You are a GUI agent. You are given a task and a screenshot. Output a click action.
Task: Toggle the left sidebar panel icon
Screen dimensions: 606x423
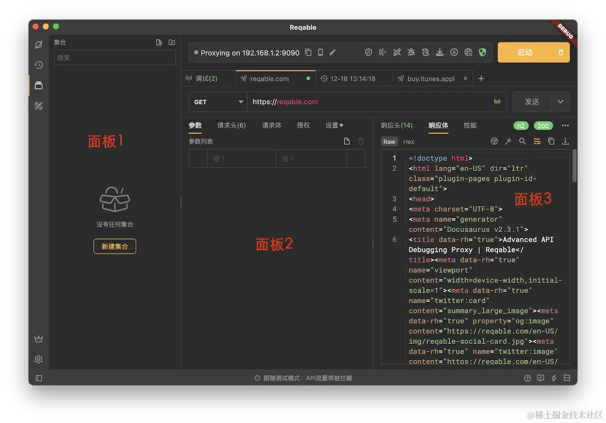(39, 378)
